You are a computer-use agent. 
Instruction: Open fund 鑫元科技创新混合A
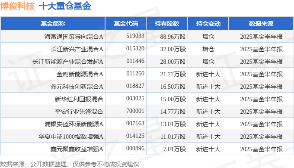77,87
